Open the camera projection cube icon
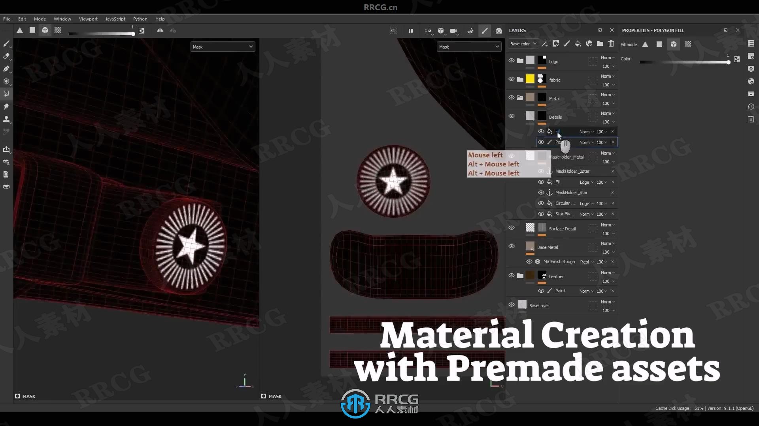Image resolution: width=759 pixels, height=426 pixels. coord(441,31)
